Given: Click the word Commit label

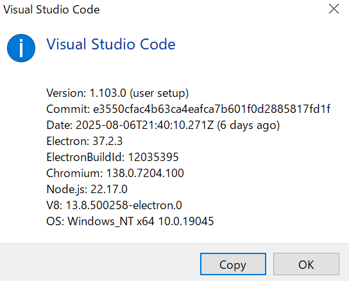Looking at the screenshot, I should [x=68, y=109].
